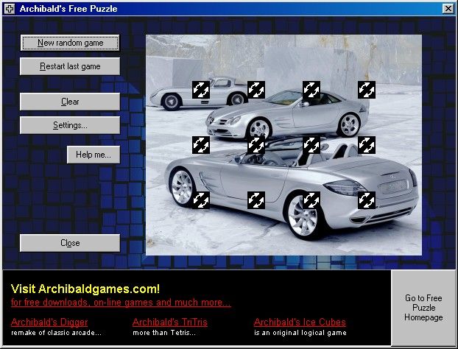Start a New random game
This screenshot has height=349, width=458.
coord(70,43)
